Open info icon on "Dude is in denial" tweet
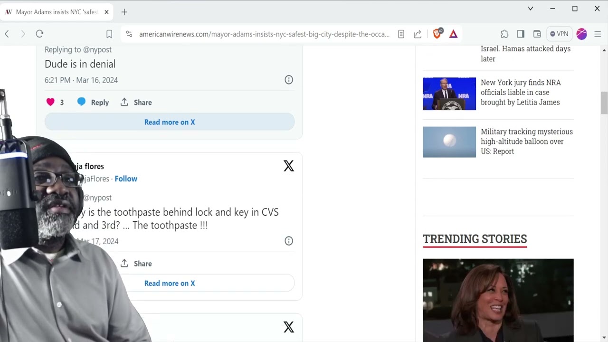This screenshot has height=342, width=608. pyautogui.click(x=289, y=80)
